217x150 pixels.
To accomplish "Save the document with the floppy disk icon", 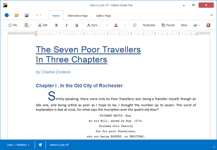I will (x=27, y=15).
